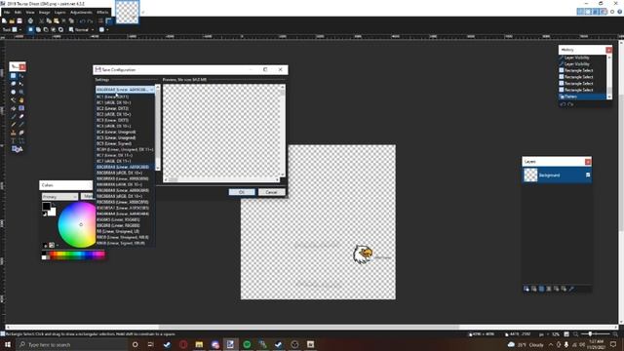Add a new layer in Layers panel
The height and width of the screenshot is (351, 624).
click(x=526, y=289)
